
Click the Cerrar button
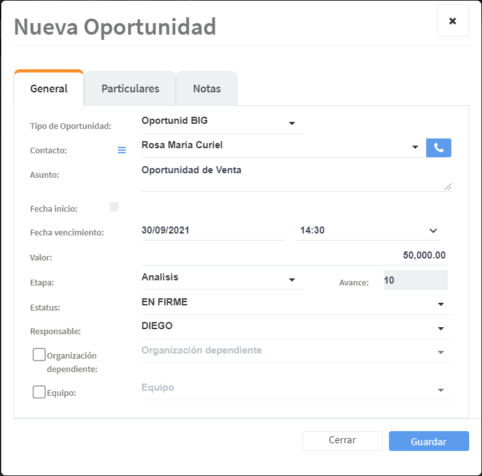(x=342, y=441)
